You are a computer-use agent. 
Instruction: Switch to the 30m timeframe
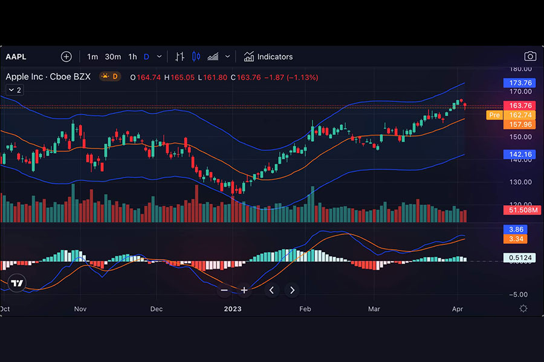pyautogui.click(x=113, y=57)
